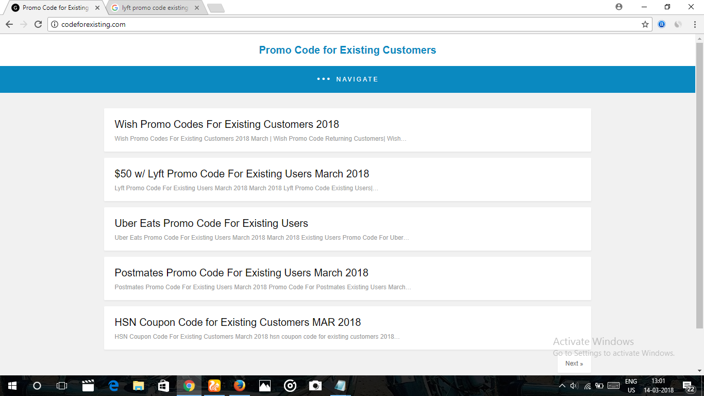Open the Photos app in the taskbar
This screenshot has height=396, width=704.
[x=265, y=386]
